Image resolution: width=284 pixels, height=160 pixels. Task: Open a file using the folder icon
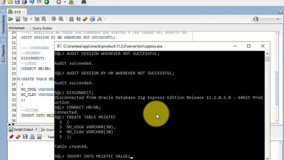pos(10,2)
